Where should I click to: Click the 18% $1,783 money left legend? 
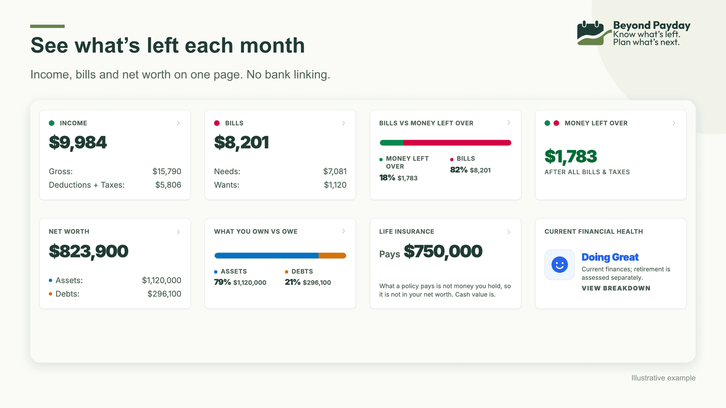click(399, 178)
